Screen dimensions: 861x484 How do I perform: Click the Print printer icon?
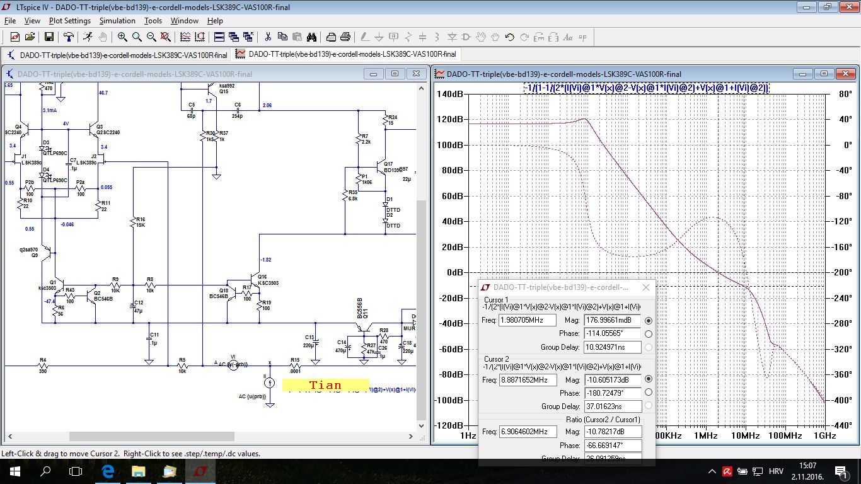coord(345,37)
